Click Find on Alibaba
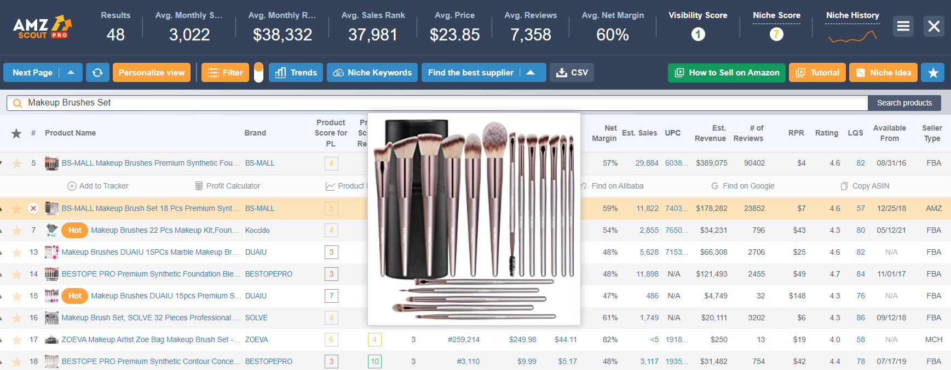 tap(612, 186)
